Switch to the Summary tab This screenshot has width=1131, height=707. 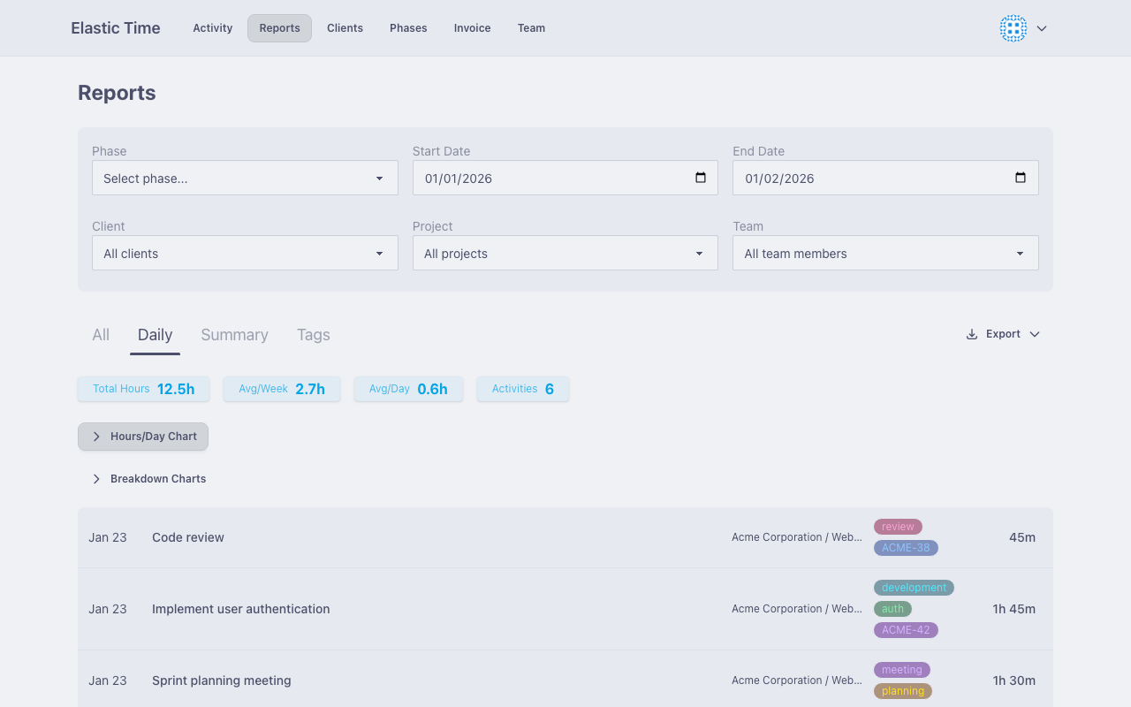234,335
